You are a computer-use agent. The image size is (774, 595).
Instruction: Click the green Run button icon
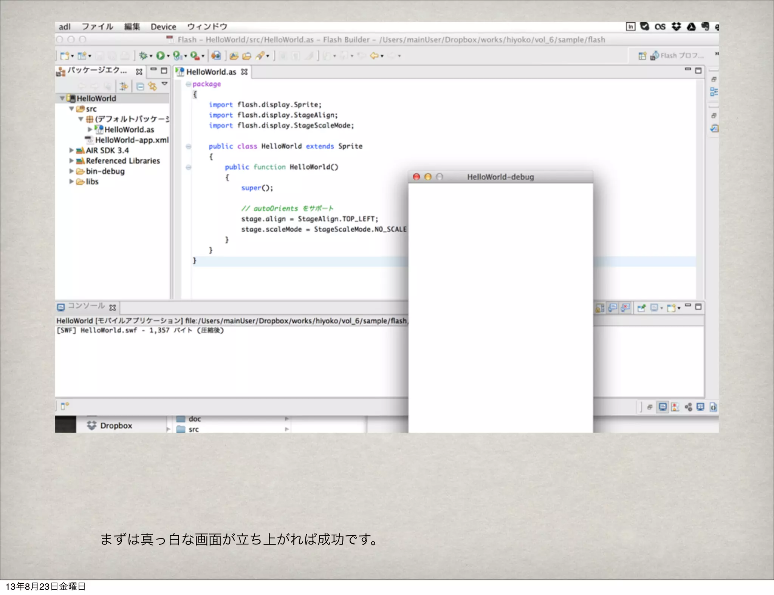coord(160,56)
